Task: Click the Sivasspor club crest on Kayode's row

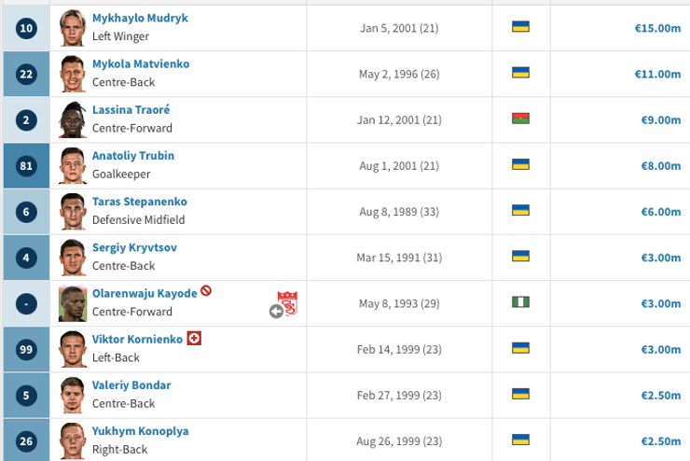Action: (288, 301)
